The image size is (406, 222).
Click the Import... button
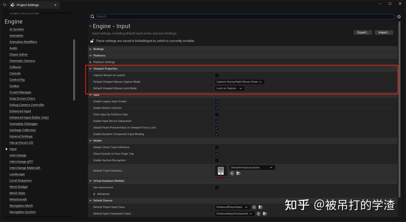[x=384, y=33]
